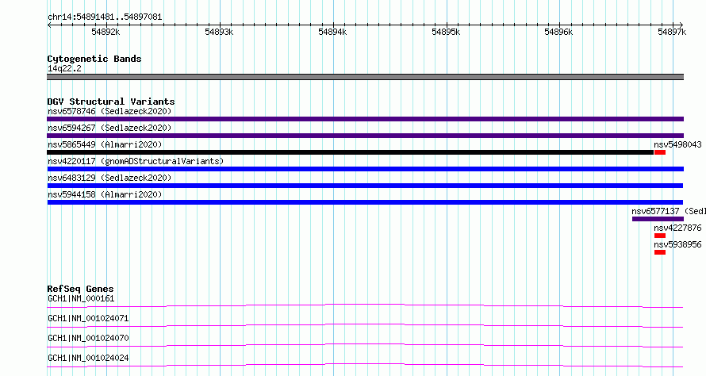Click the GCH1|NM_001024070 transcript label
Image resolution: width=706 pixels, height=376 pixels.
pos(88,338)
